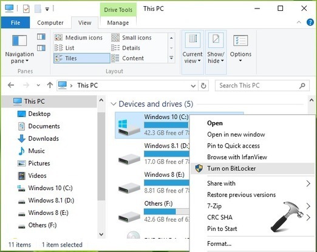
Task: Collapse Devices and drives group
Action: point(114,104)
